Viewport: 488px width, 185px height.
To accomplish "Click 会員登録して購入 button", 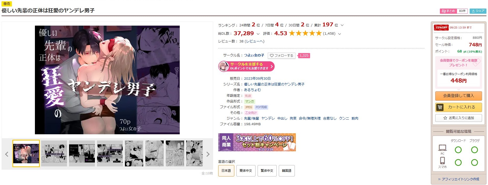I will click(x=459, y=96).
